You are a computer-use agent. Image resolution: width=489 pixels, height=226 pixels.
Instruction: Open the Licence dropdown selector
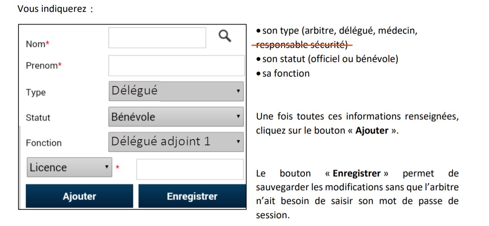(69, 167)
